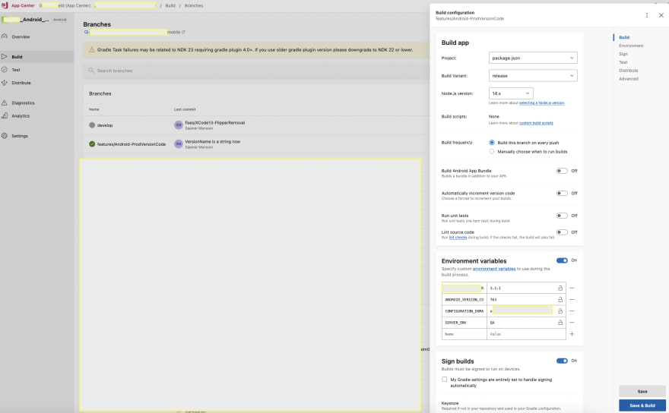Click the lock icon for SERVER_ENV
Screen dimensions: 669x413
pos(560,323)
